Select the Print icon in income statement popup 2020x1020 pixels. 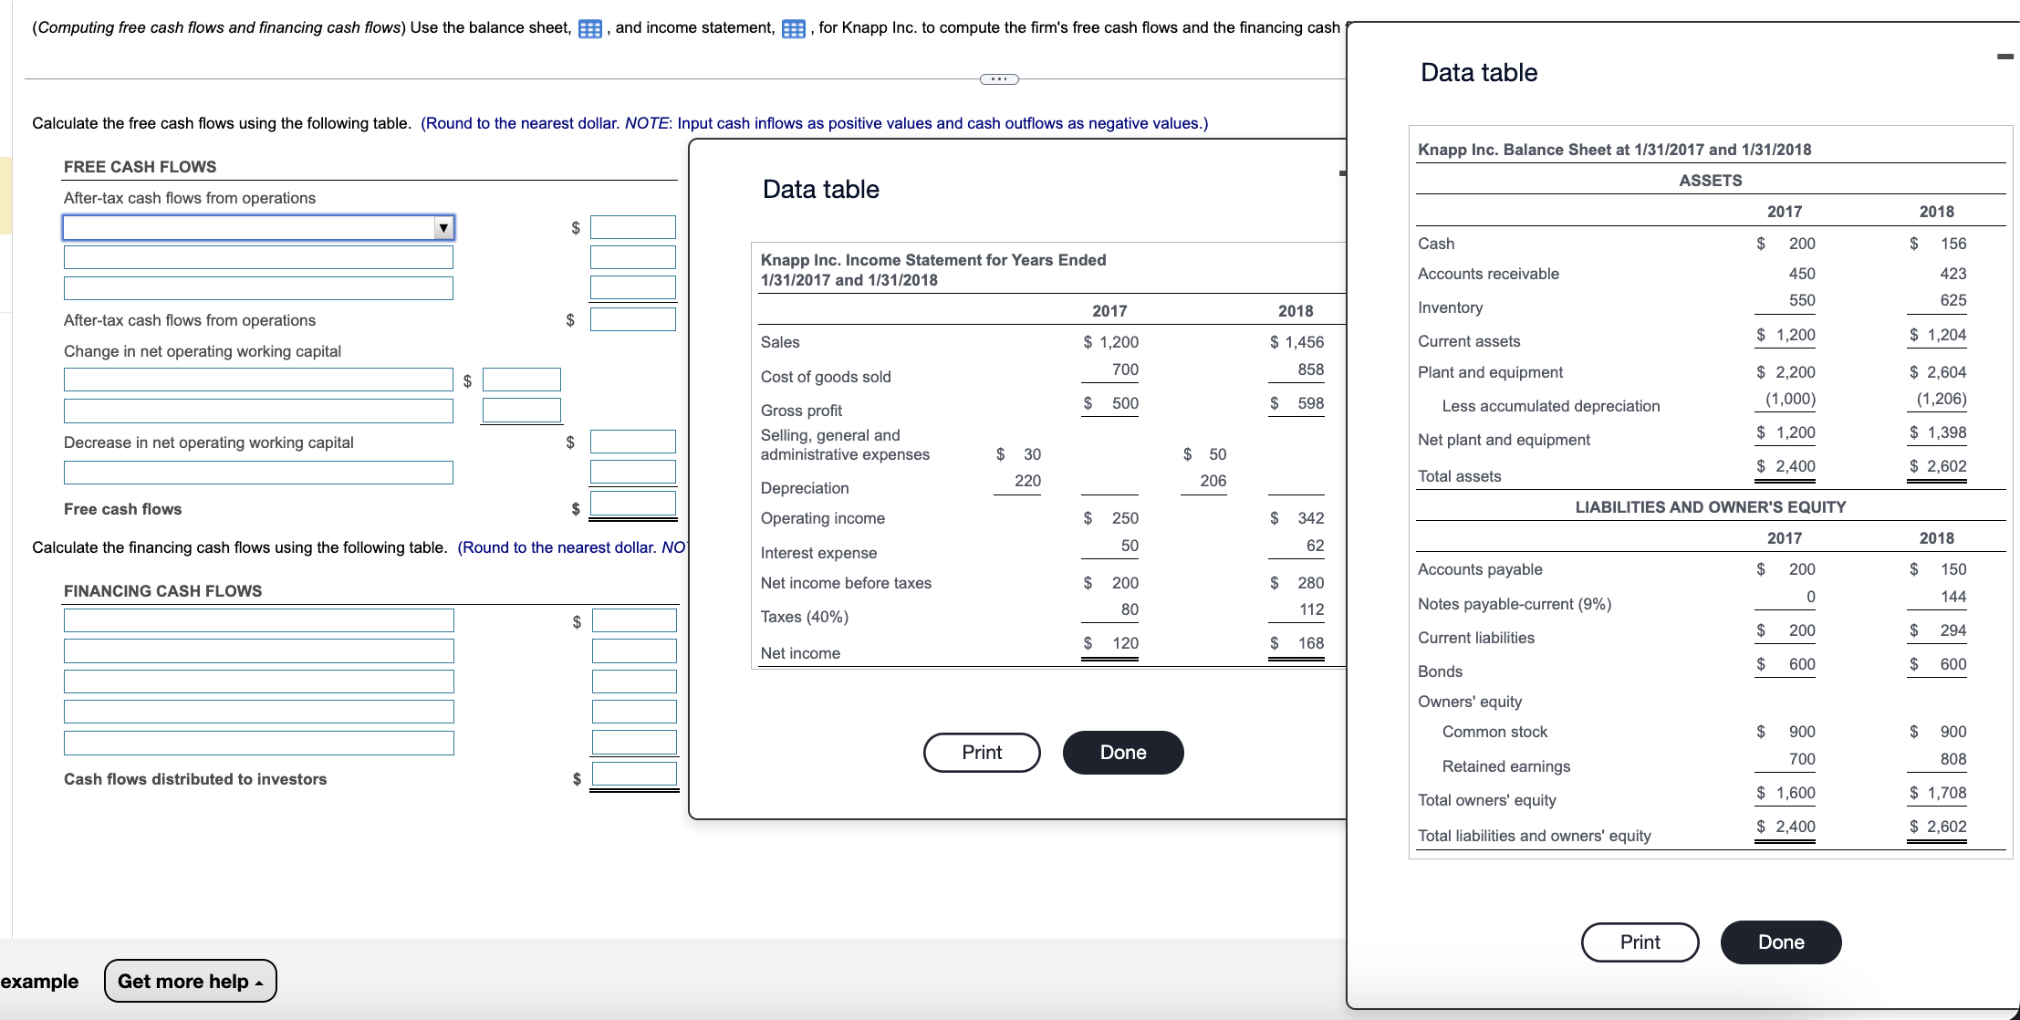(982, 753)
